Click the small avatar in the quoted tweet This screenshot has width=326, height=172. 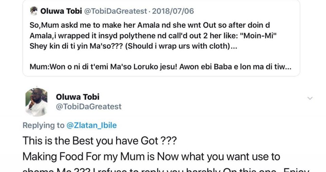(x=34, y=11)
